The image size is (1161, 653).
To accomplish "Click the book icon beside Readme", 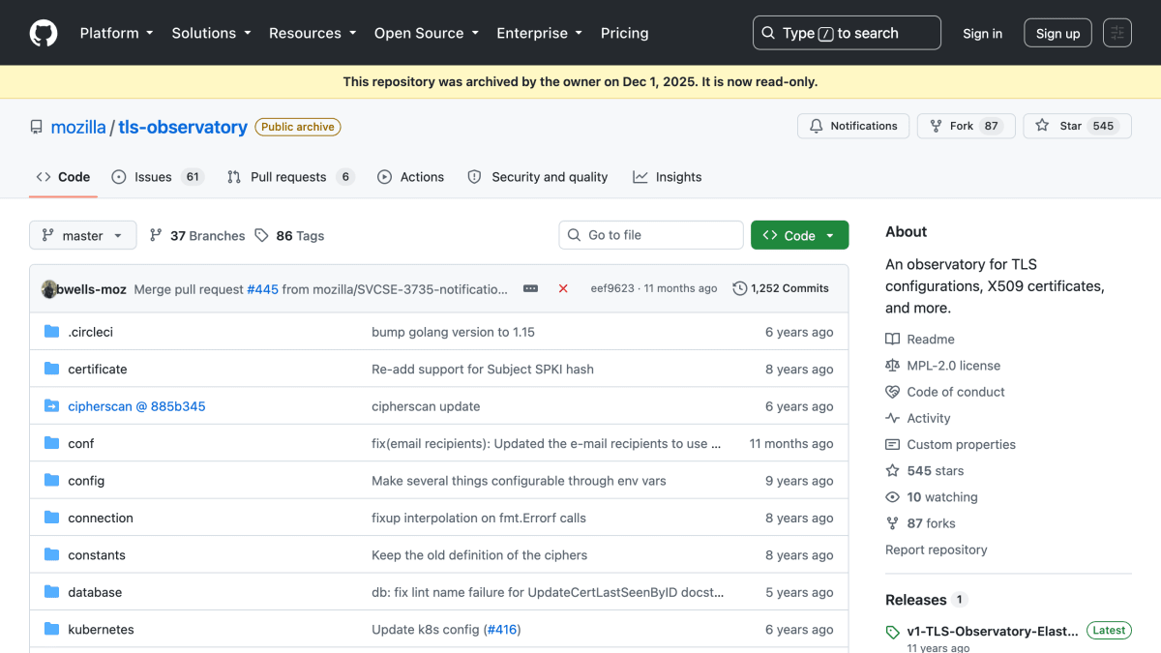I will [892, 340].
